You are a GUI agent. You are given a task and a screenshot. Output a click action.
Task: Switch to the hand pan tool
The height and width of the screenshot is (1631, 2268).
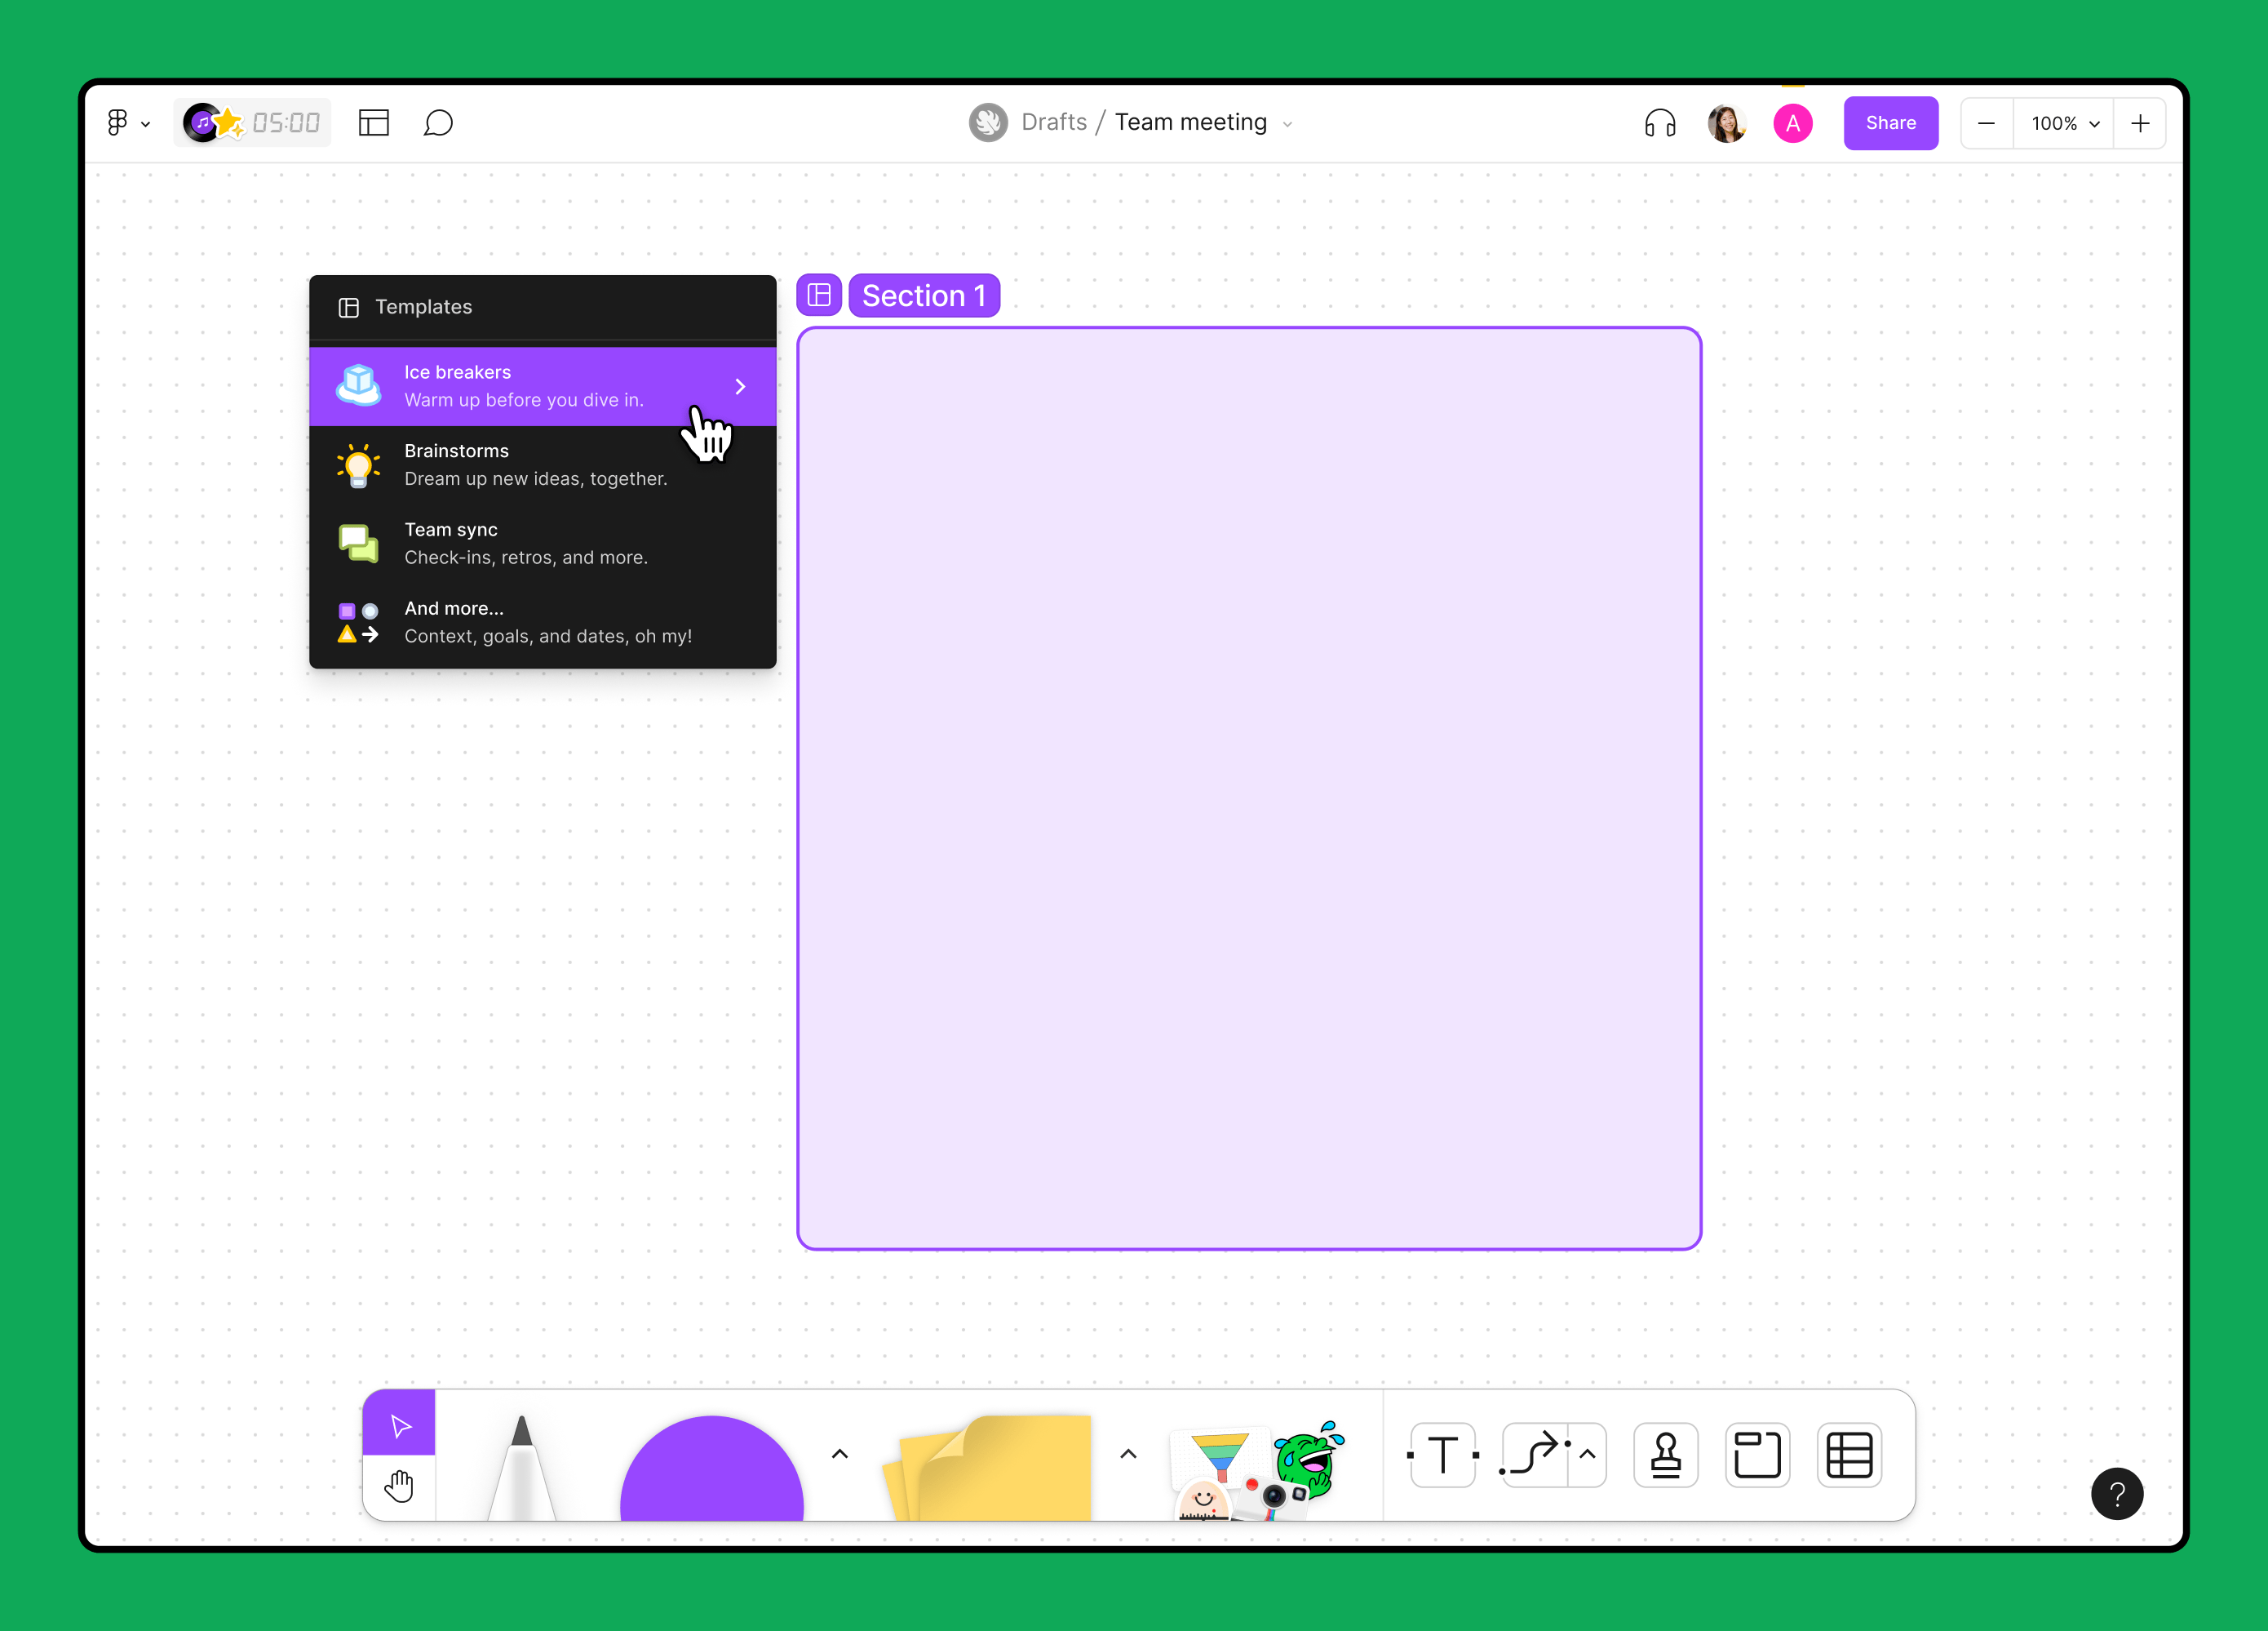click(399, 1486)
